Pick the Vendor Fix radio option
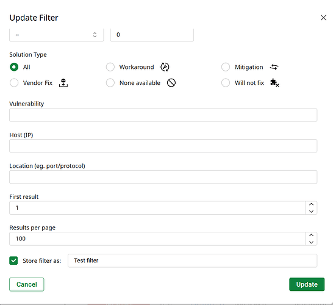Viewport: 333px width, 305px height. pyautogui.click(x=14, y=83)
